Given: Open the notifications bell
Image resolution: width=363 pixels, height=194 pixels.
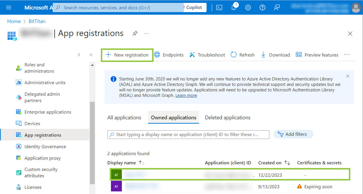Looking at the screenshot, I should (234, 7).
